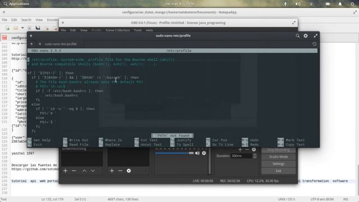Viewport: 359px width, 202px height.
Task: Move the OBS scene down
Action: (93, 171)
